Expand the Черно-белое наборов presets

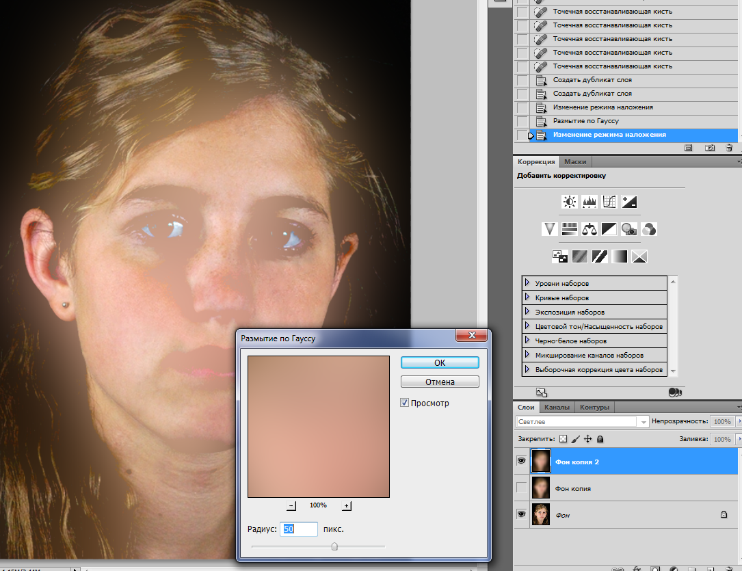tap(527, 340)
